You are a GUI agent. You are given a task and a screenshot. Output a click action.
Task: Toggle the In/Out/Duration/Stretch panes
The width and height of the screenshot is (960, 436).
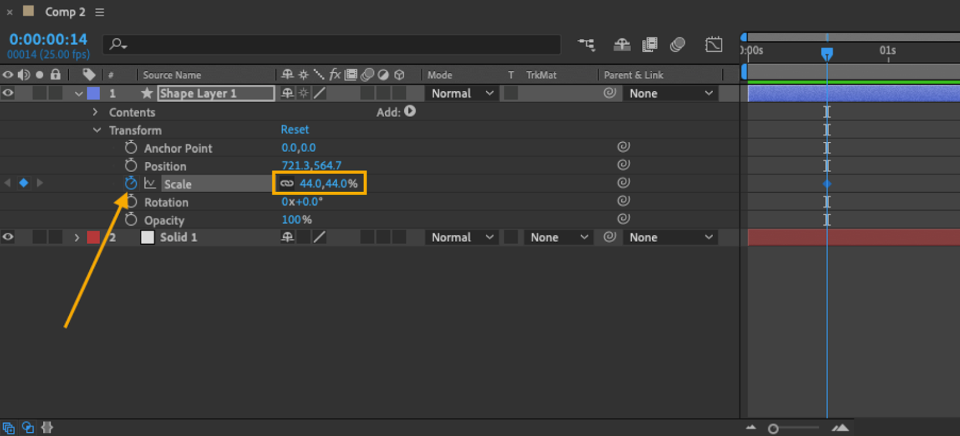(x=47, y=428)
